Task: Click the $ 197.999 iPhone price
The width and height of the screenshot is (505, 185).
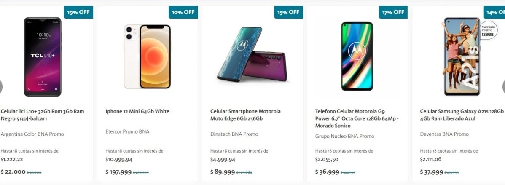Action: point(118,172)
